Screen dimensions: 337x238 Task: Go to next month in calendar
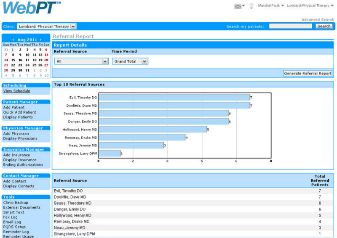[x=40, y=40]
